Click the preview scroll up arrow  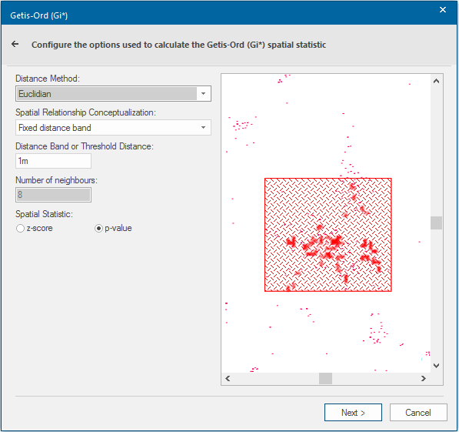(x=436, y=81)
